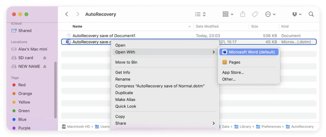Open the ellipsis action menu
The image size is (326, 137).
(270, 14)
